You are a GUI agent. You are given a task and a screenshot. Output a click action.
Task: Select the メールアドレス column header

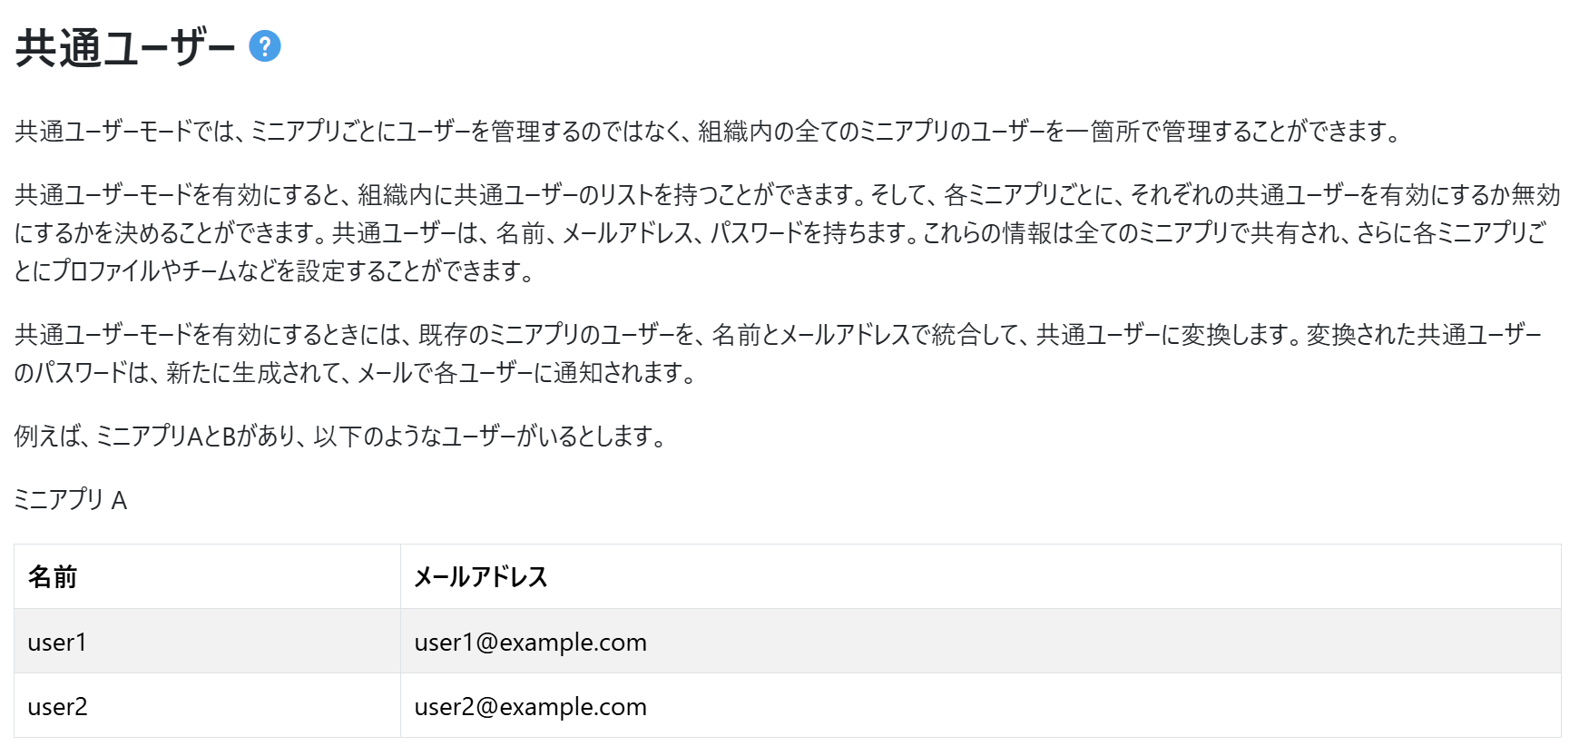pyautogui.click(x=481, y=577)
